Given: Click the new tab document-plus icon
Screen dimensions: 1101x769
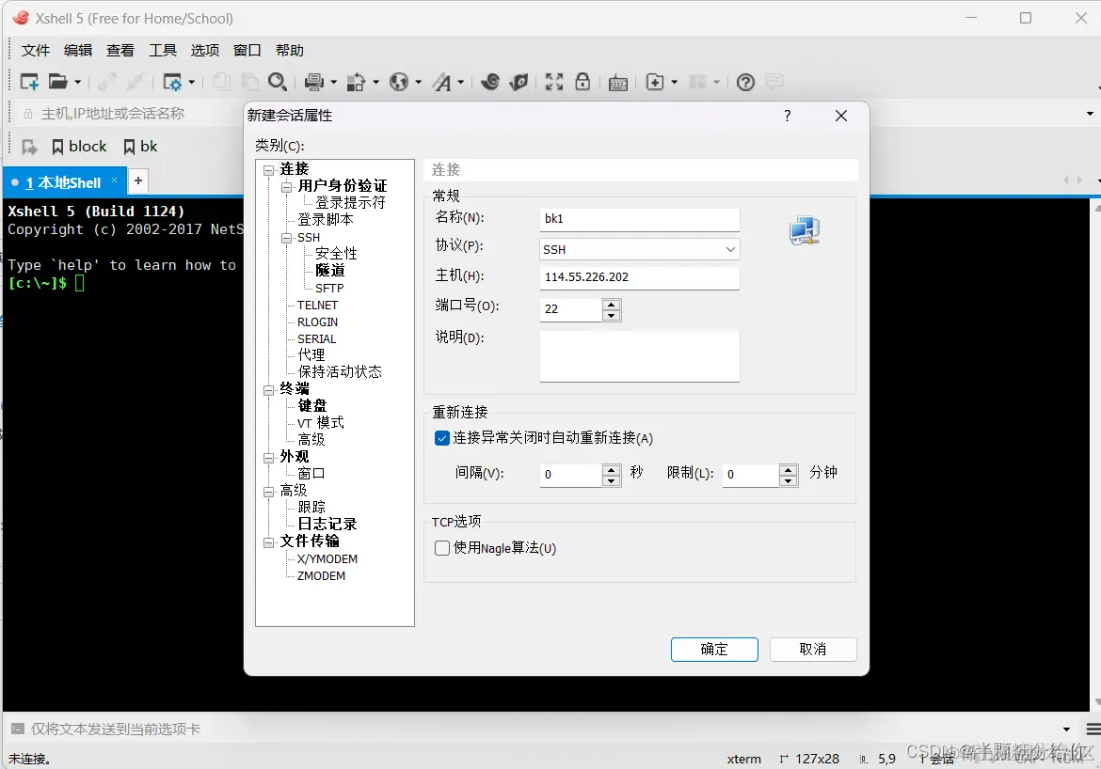Looking at the screenshot, I should click(x=654, y=82).
